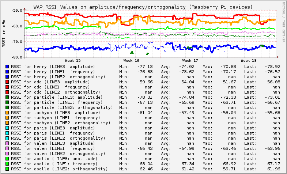Click apollo orthogonality Max value -59.71

(x=228, y=169)
